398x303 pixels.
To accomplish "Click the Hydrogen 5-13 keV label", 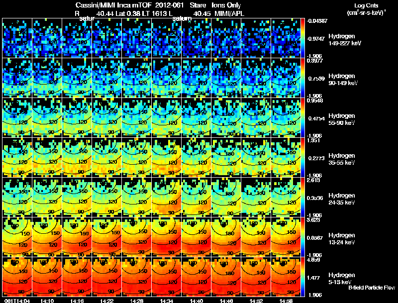I will [x=342, y=279].
